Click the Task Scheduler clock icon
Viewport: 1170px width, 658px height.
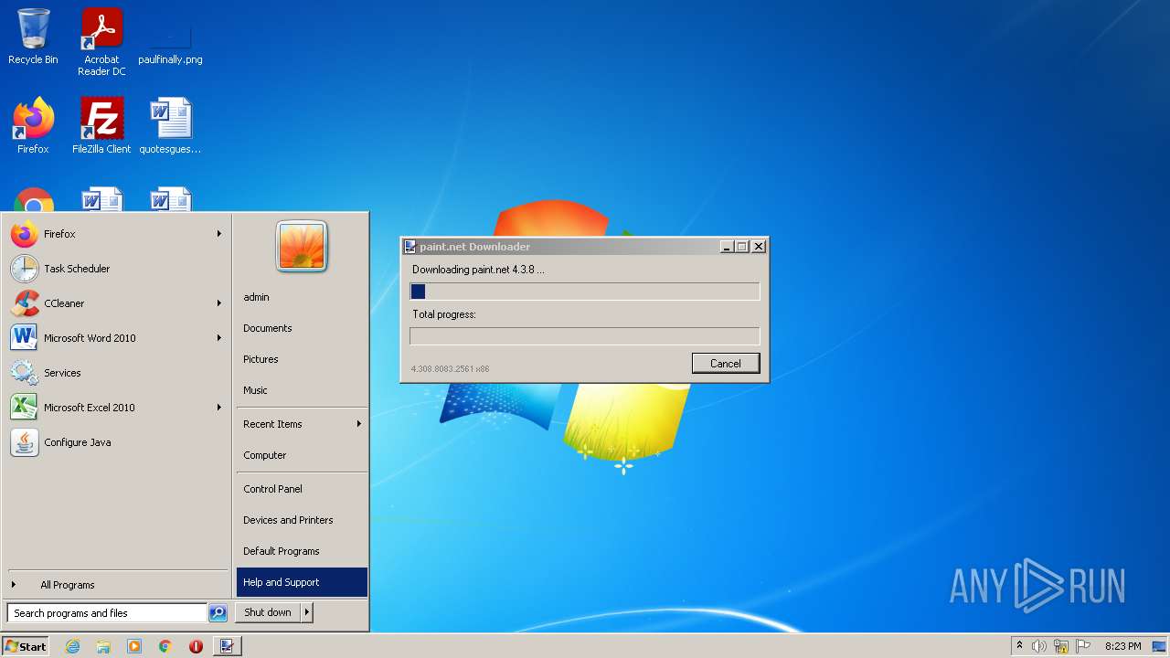click(x=25, y=269)
